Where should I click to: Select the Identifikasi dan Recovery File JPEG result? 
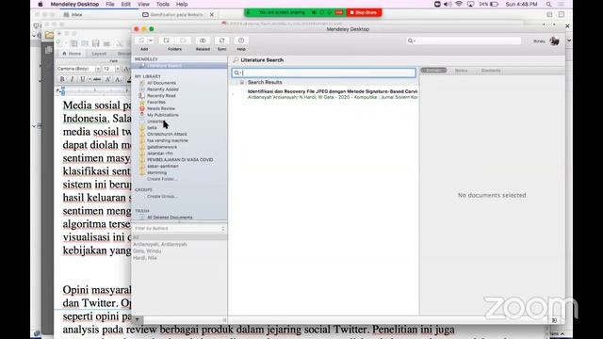[333, 94]
